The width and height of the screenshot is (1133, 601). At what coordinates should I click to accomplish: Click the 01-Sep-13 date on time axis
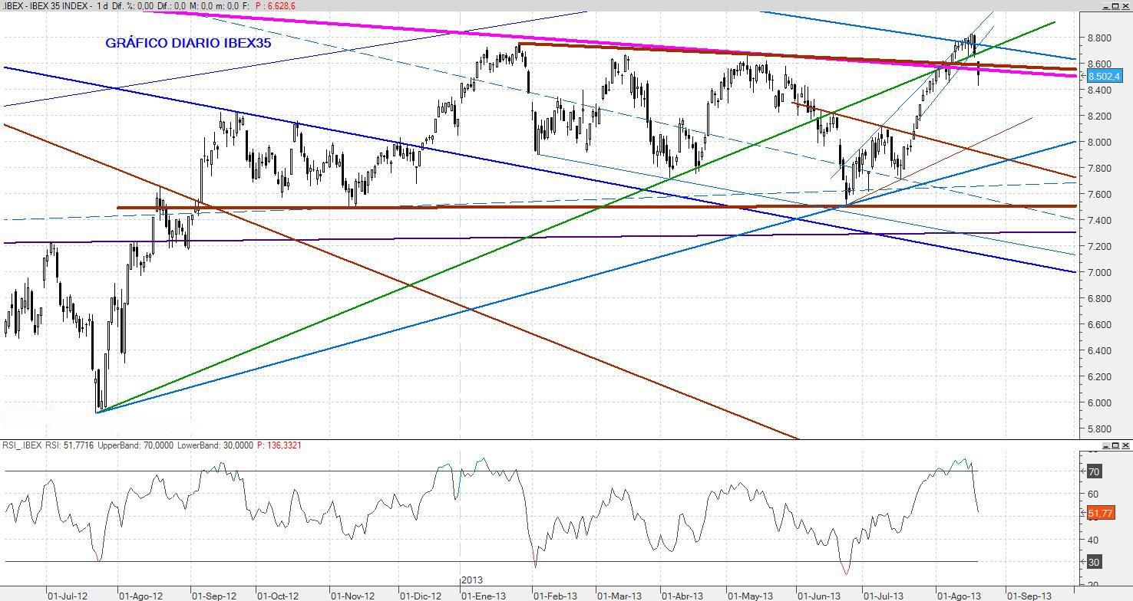pyautogui.click(x=1029, y=595)
